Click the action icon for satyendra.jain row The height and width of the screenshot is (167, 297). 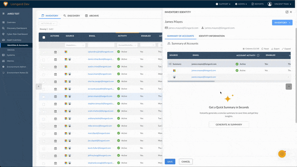click(x=55, y=52)
